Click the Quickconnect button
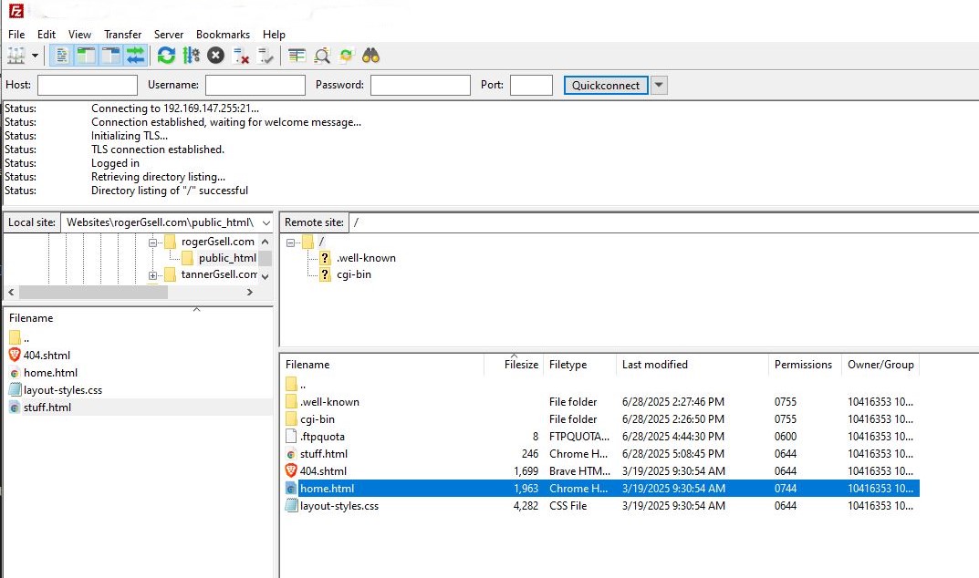The height and width of the screenshot is (578, 979). 606,85
